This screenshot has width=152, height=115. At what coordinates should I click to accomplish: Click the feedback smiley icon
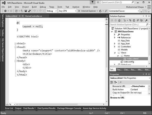click(x=98, y=2)
